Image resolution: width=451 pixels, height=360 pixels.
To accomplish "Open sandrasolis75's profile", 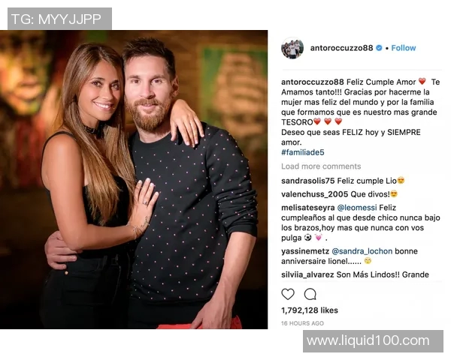I will (x=307, y=181).
